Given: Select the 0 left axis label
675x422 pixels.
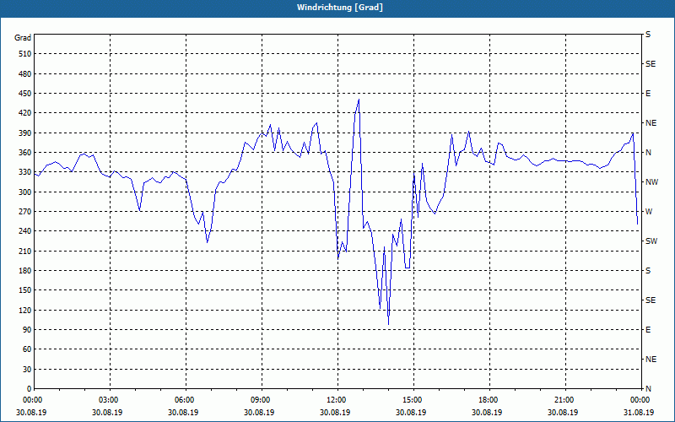Looking at the screenshot, I should click(29, 389).
